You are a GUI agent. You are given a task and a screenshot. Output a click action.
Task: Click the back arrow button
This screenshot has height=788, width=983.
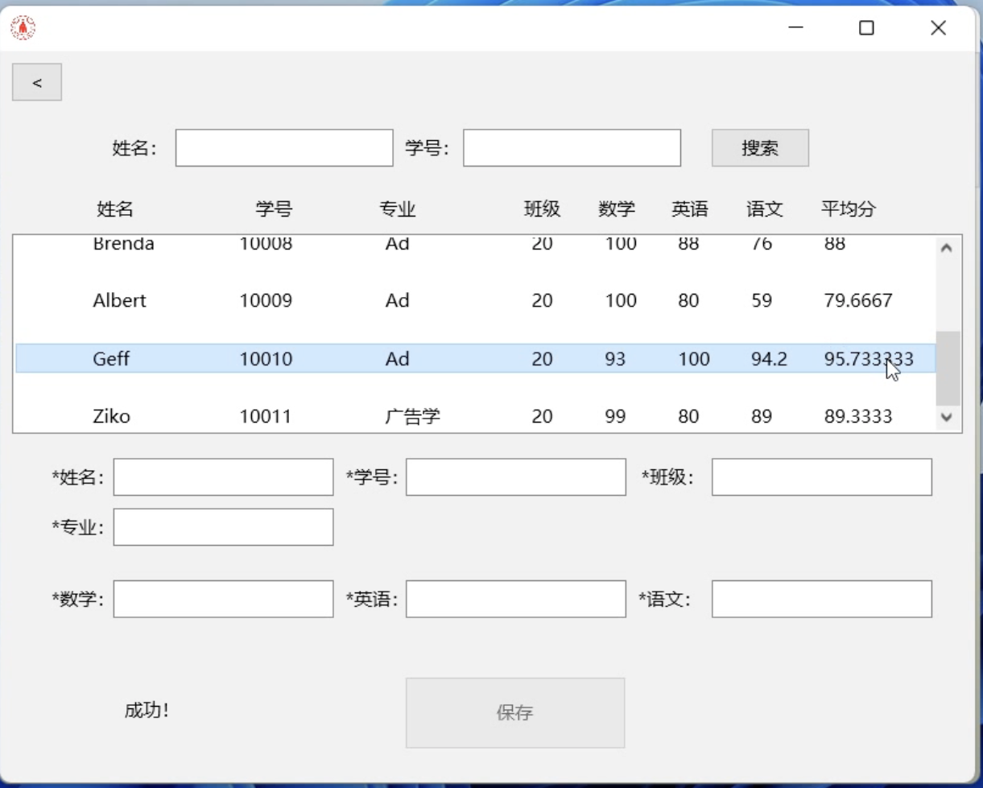[x=37, y=82]
